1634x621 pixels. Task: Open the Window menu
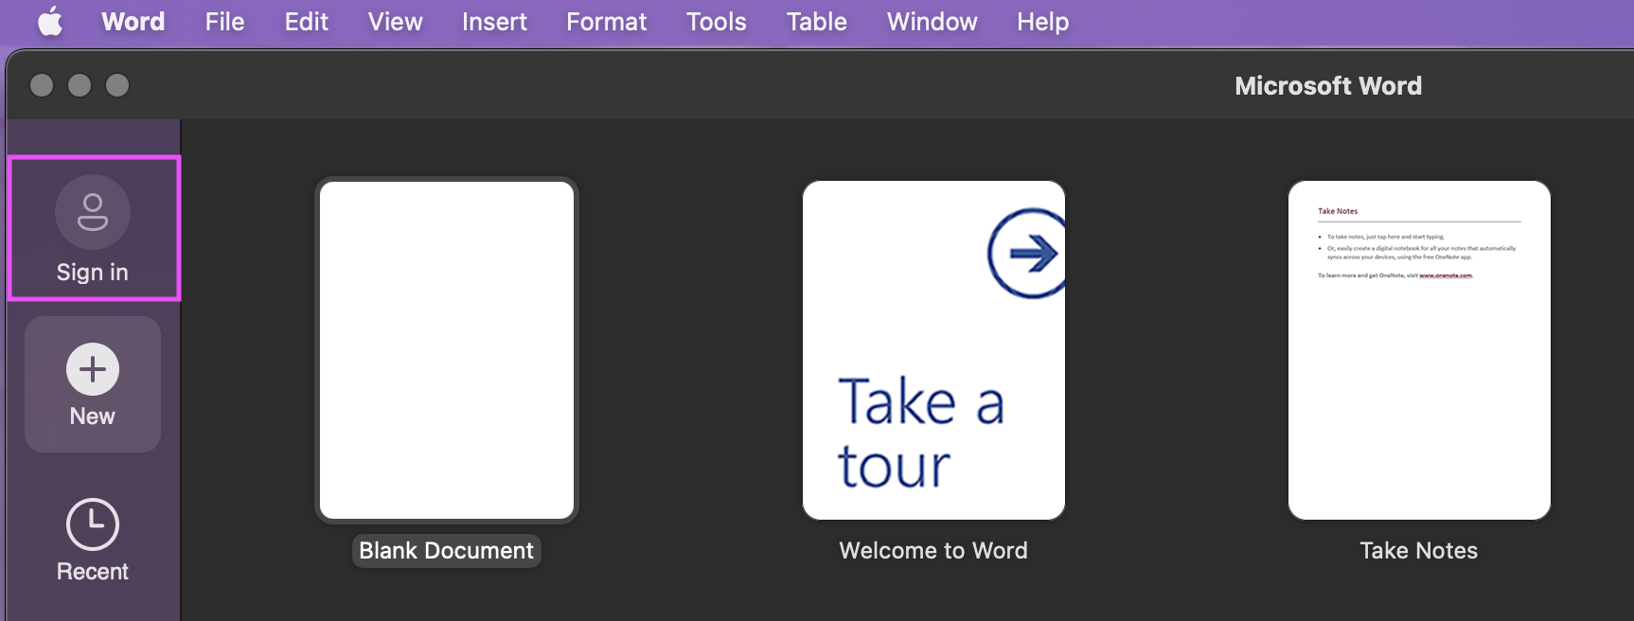tap(932, 21)
